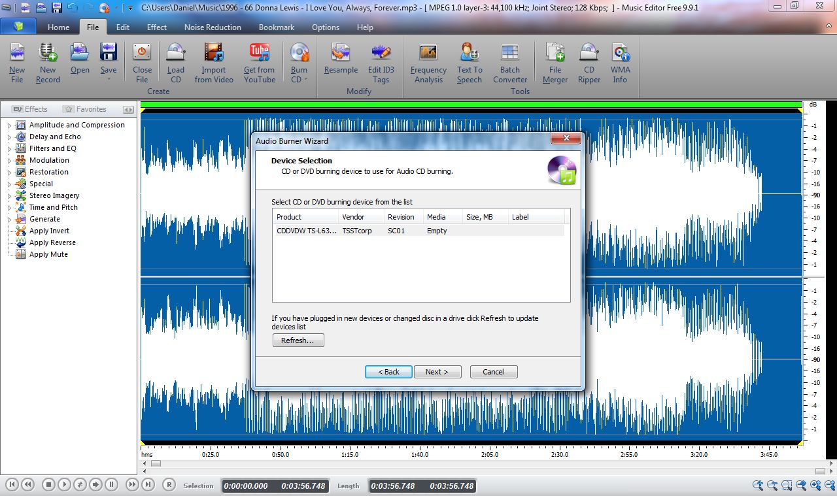Expand Amplitude and Compression effects
Viewport: 837px width, 496px height.
point(9,125)
